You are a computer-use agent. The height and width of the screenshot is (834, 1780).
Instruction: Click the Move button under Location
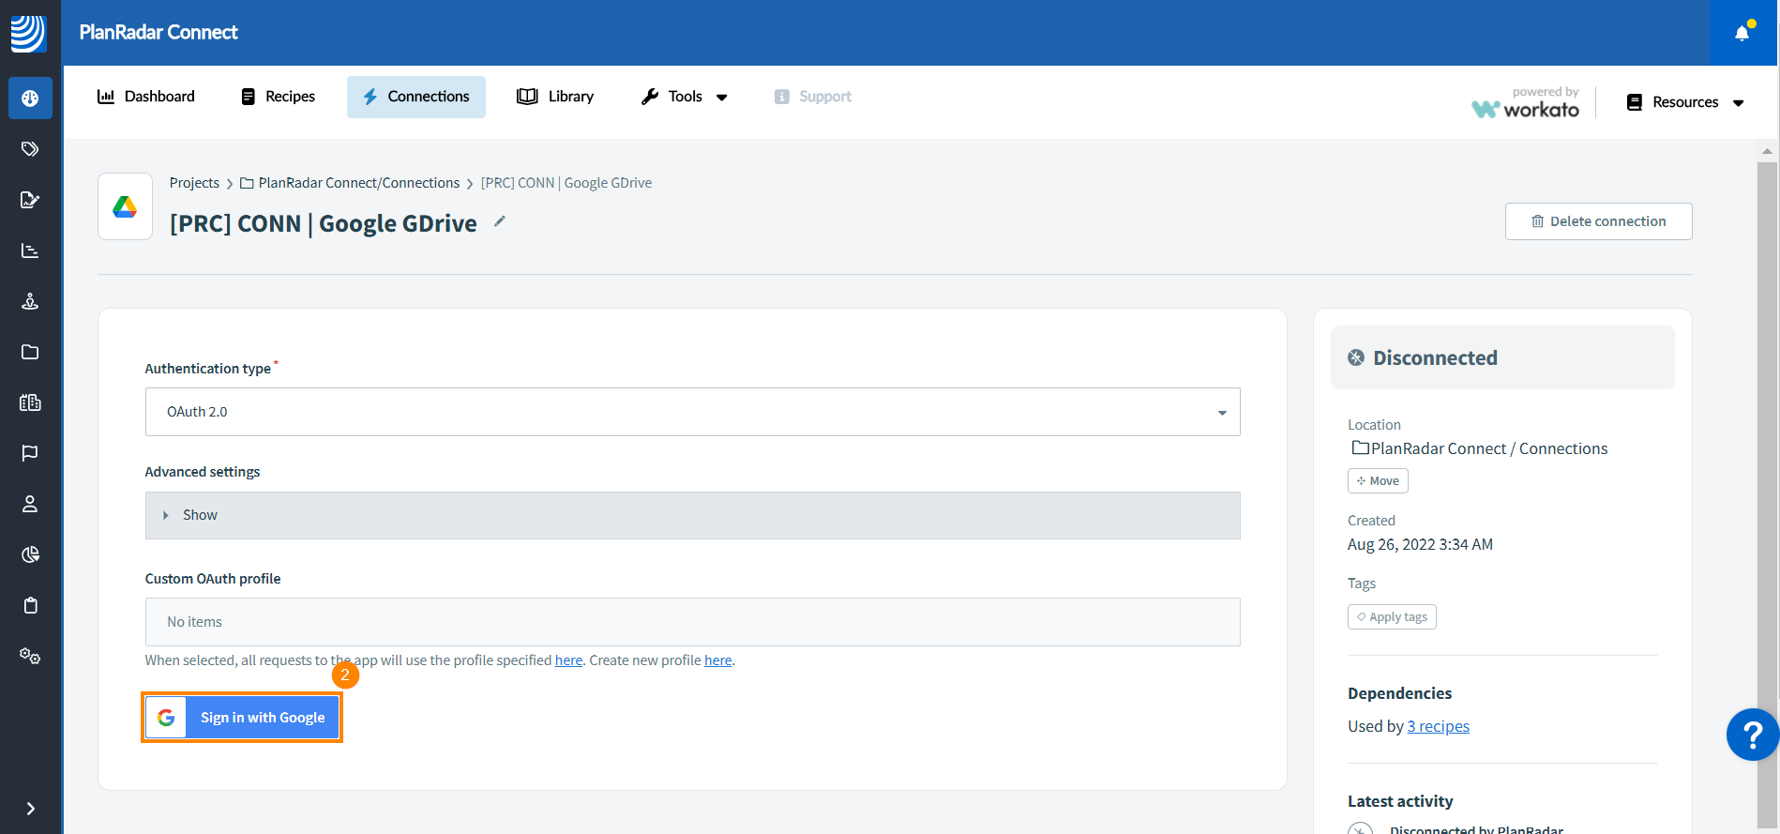[1378, 480]
